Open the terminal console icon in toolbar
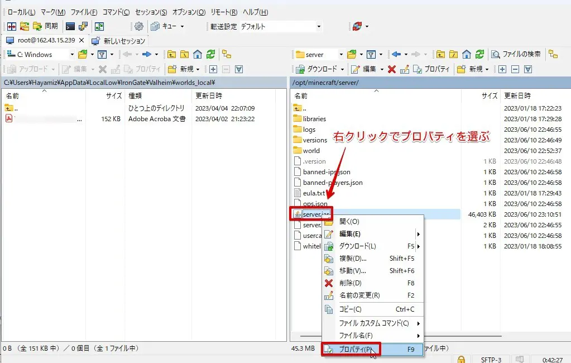The height and width of the screenshot is (363, 571). pyautogui.click(x=70, y=26)
